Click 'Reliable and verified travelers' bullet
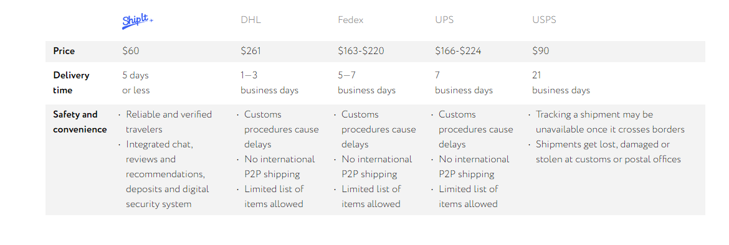729x245 pixels. [169, 122]
